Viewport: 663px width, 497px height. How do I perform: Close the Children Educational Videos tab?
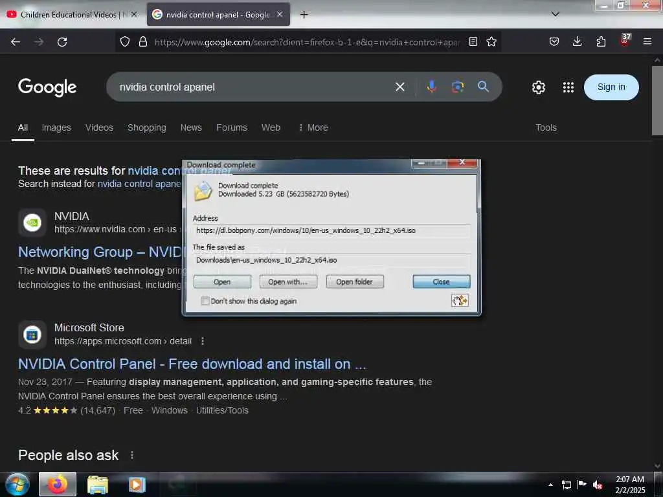[x=133, y=14]
